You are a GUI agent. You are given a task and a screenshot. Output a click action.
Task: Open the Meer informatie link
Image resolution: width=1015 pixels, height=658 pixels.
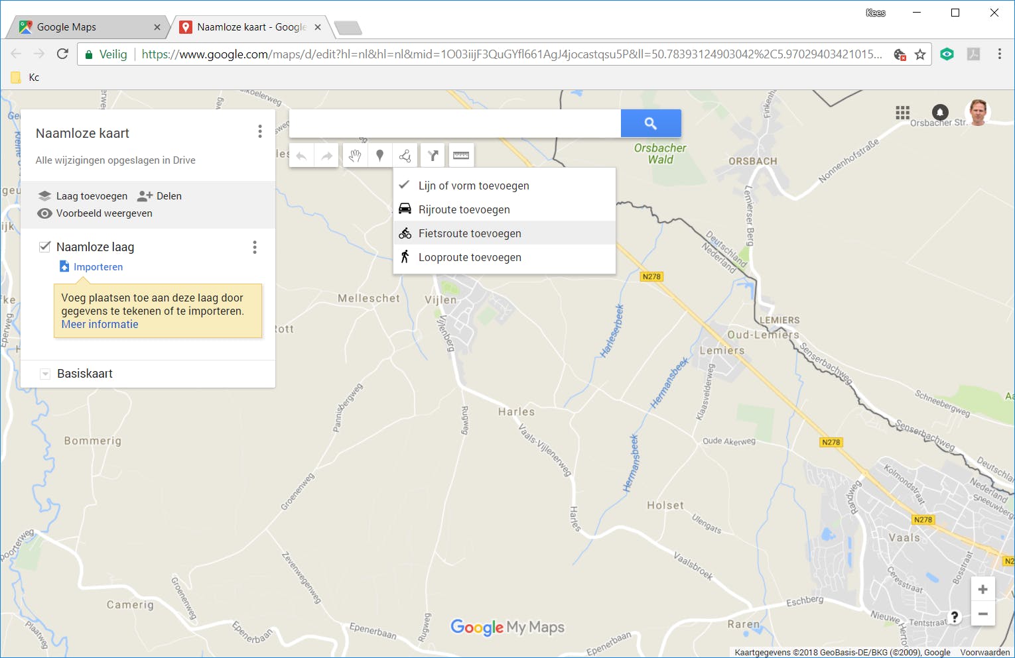[100, 324]
